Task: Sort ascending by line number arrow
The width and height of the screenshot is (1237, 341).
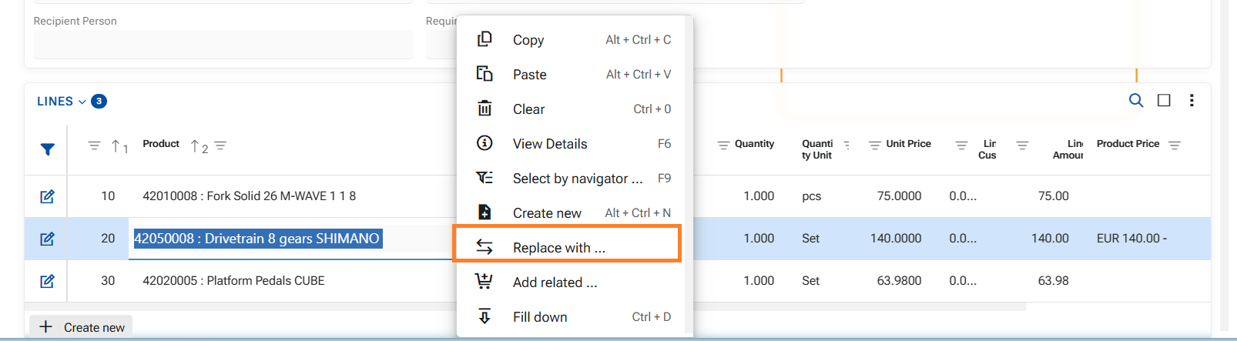Action: tap(116, 145)
